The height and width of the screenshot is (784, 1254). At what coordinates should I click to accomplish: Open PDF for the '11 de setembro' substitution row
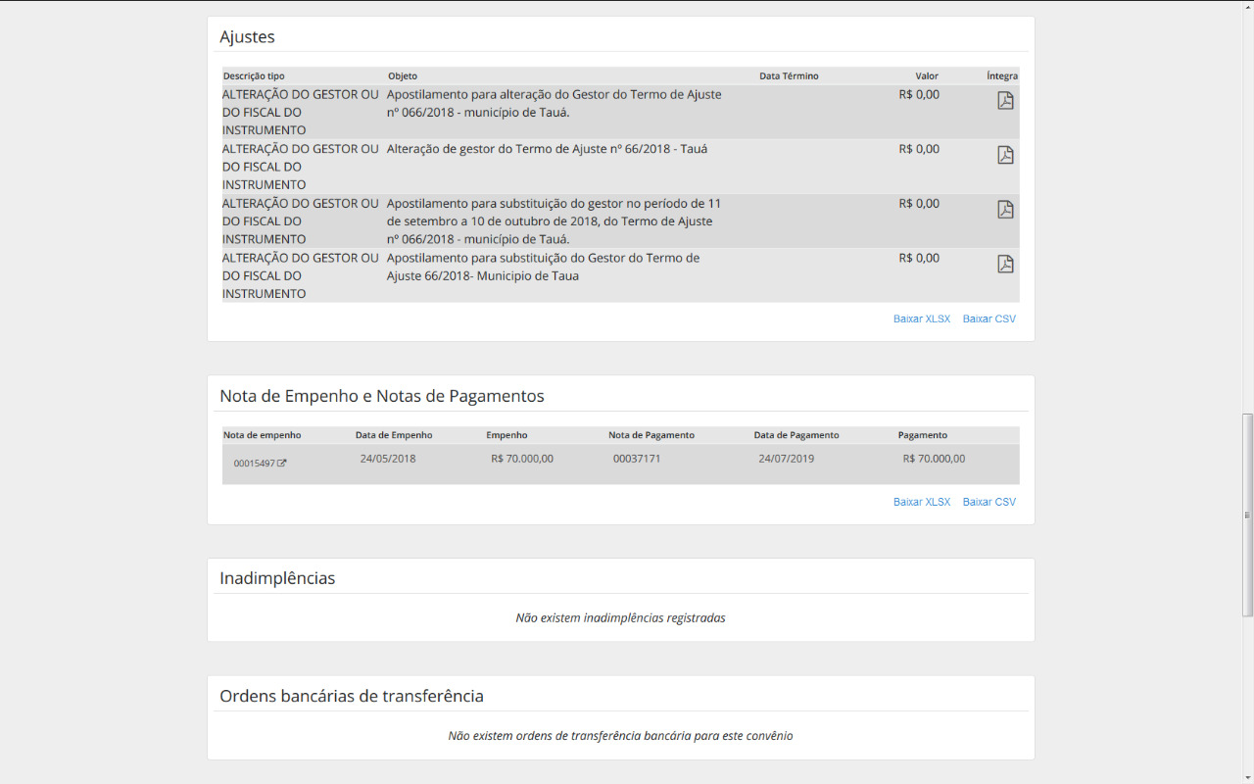(x=1005, y=210)
